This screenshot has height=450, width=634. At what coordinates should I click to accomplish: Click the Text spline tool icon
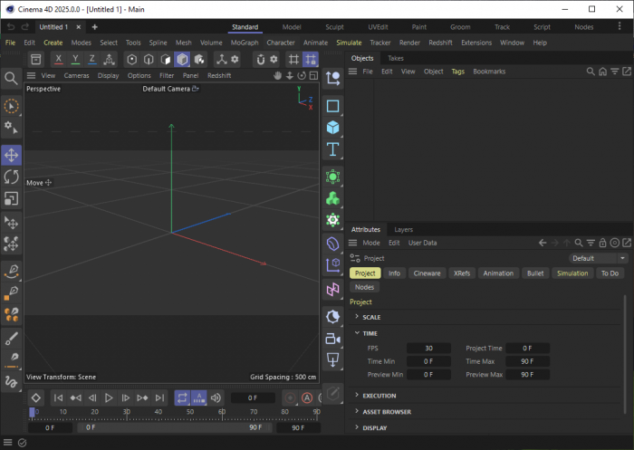pos(333,149)
